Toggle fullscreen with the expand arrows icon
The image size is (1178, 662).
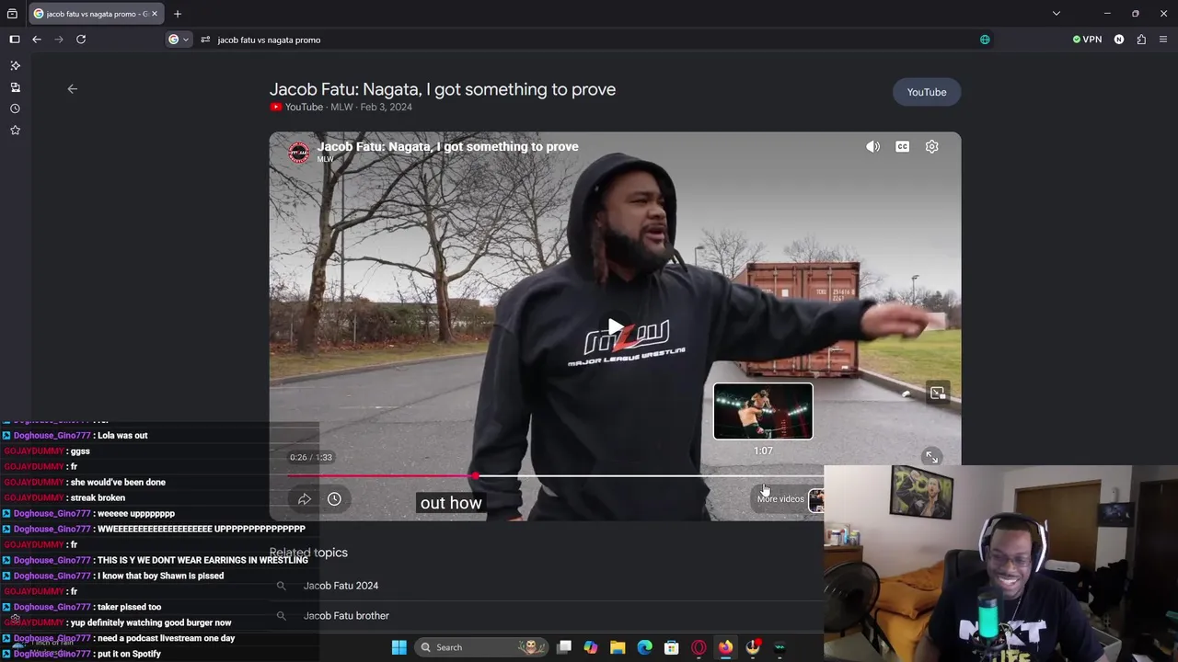point(931,457)
